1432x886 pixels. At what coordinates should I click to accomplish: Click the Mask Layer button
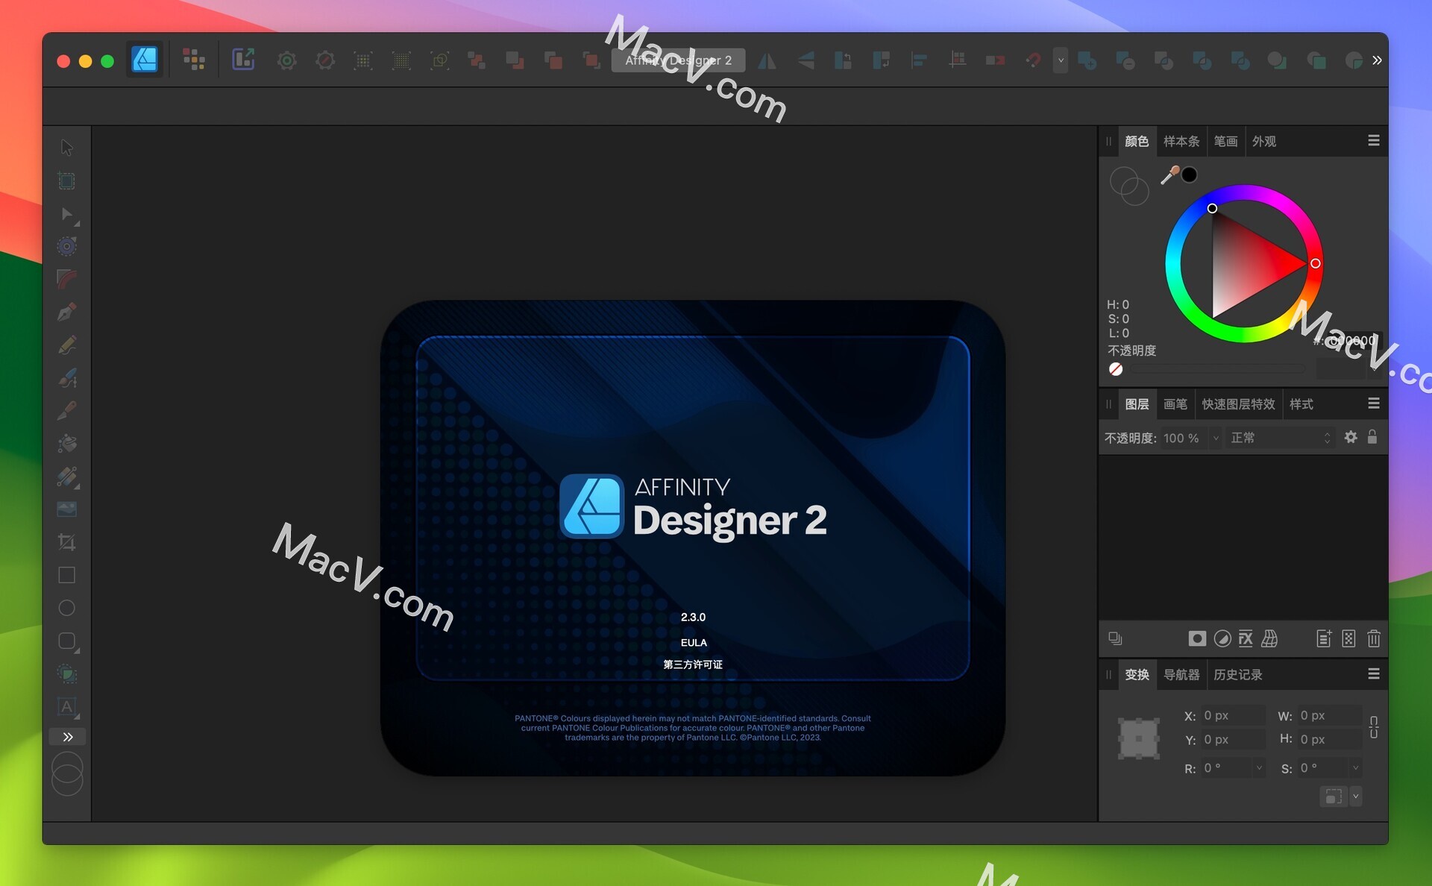click(1197, 638)
